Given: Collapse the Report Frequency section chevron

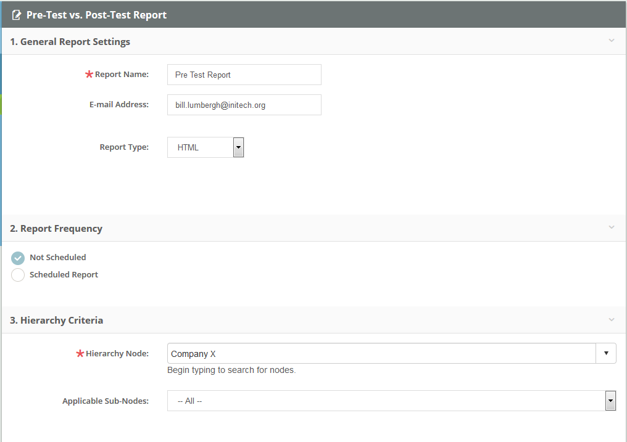Looking at the screenshot, I should 612,227.
